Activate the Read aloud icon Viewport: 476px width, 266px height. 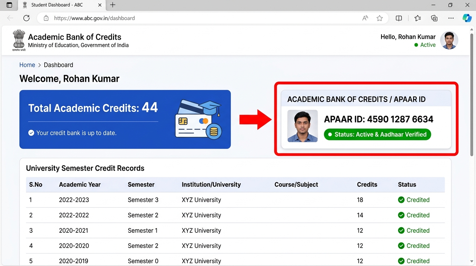tap(365, 18)
